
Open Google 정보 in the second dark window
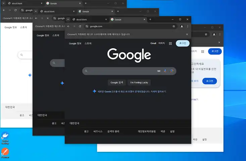coord(43,36)
